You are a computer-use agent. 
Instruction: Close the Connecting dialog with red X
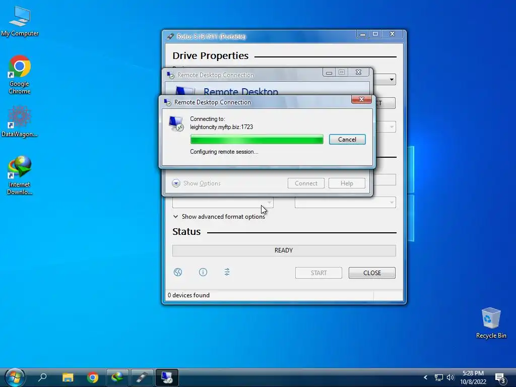(361, 99)
